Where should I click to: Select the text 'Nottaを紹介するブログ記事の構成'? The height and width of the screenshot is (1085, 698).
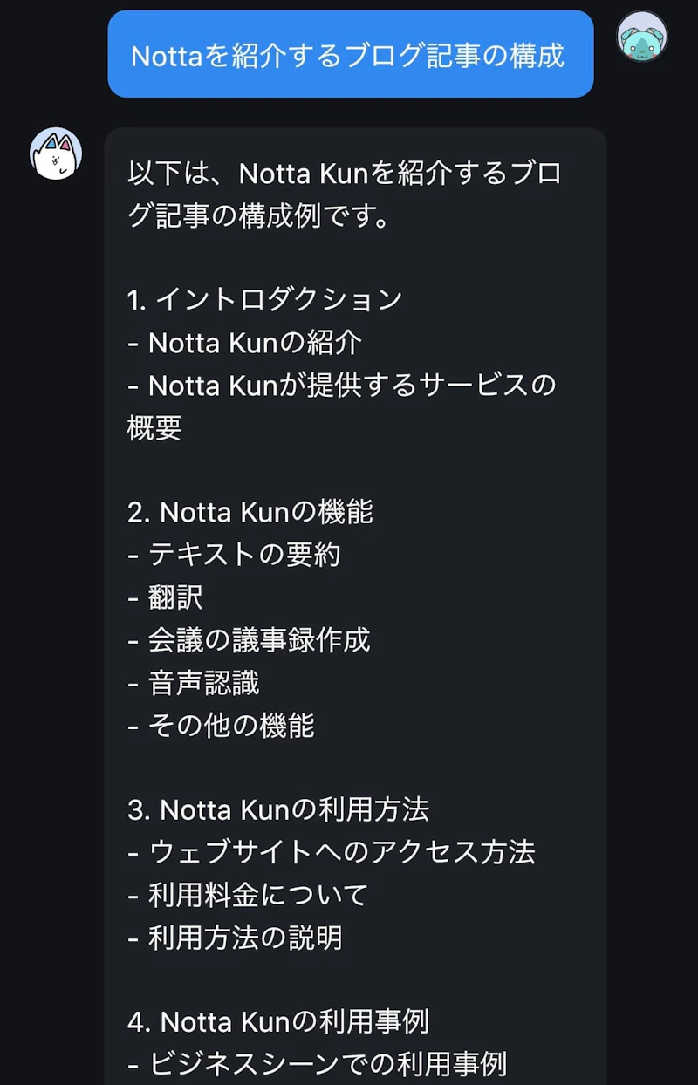click(x=349, y=55)
